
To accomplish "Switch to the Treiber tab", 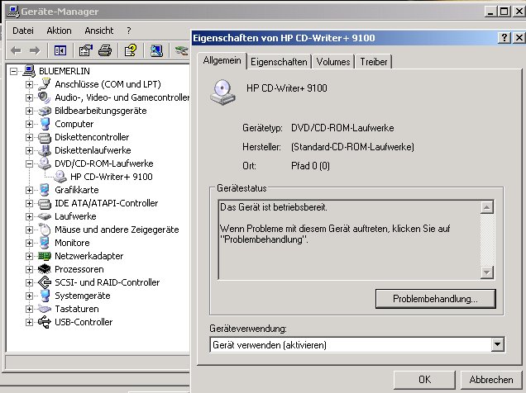I will click(x=373, y=62).
